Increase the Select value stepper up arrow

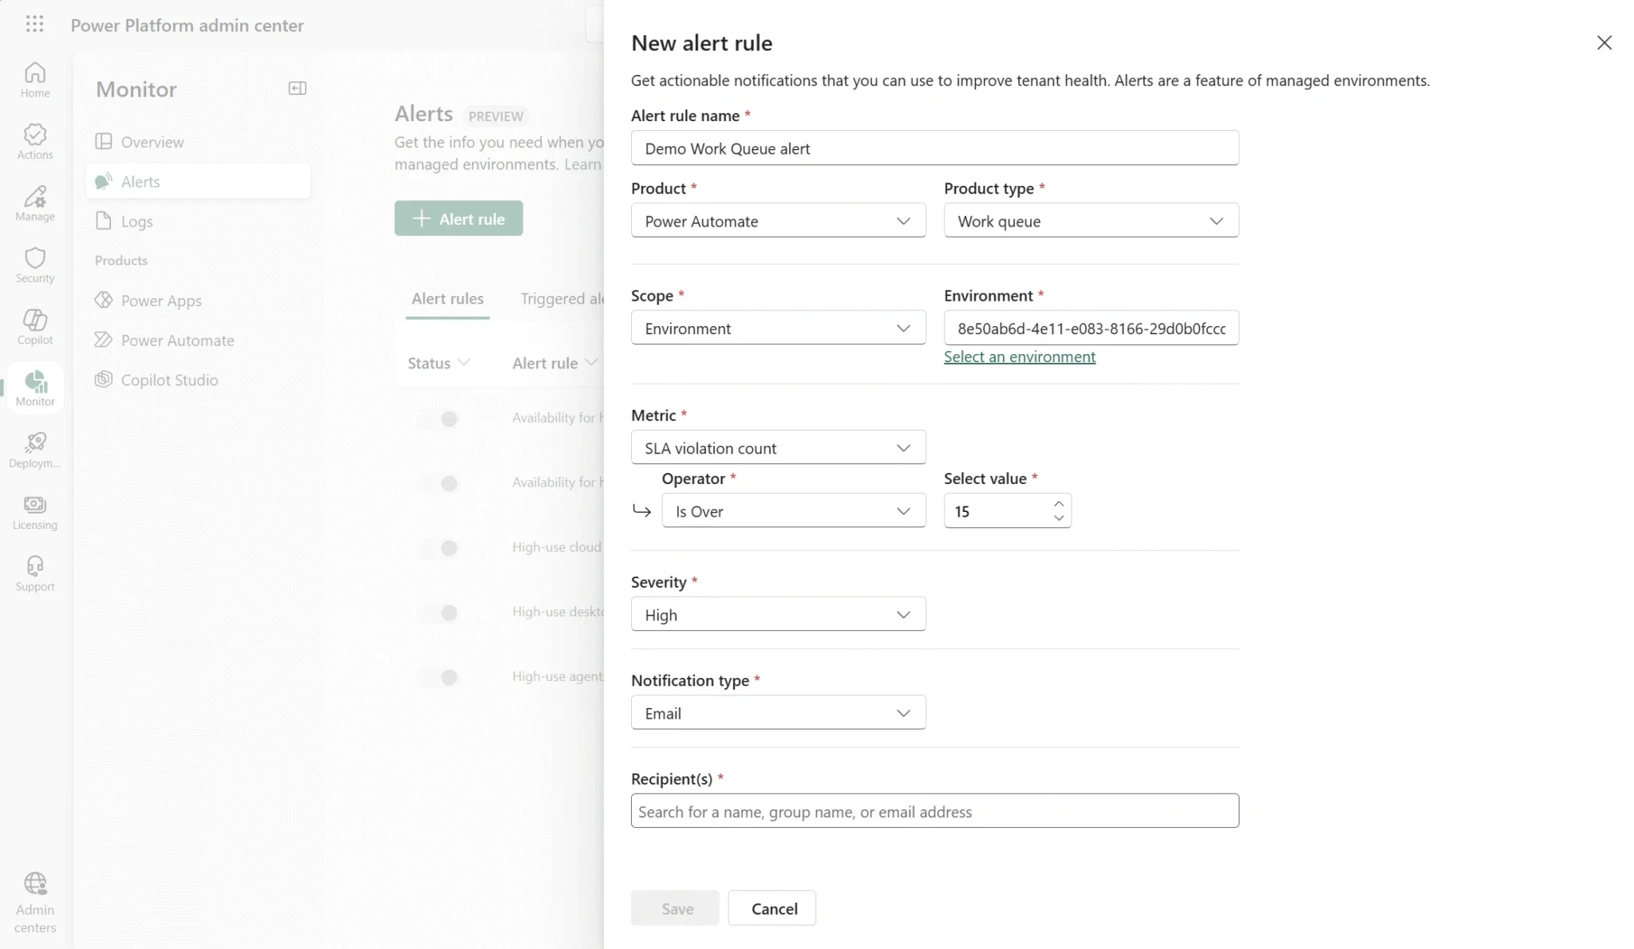pos(1058,504)
